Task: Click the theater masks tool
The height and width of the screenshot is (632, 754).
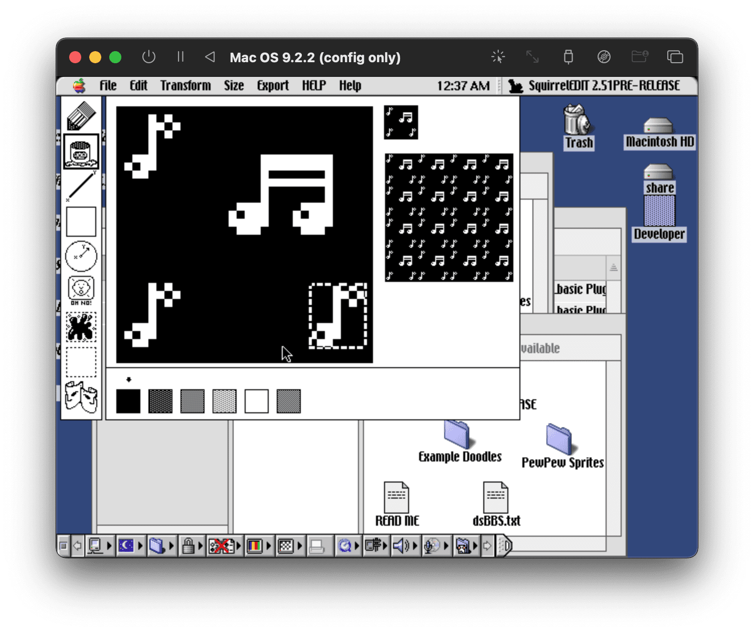Action: [x=81, y=397]
